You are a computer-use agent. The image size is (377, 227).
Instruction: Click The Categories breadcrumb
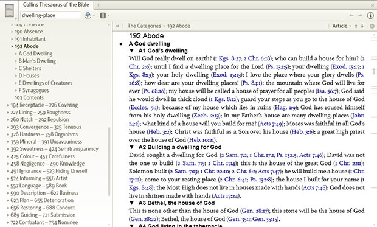[144, 26]
